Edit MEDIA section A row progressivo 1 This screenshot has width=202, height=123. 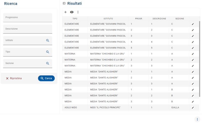193,72
